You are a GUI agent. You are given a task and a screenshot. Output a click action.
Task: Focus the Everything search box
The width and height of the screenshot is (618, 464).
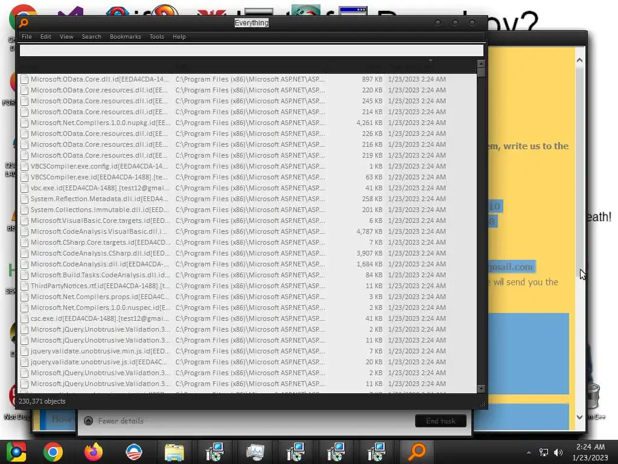tap(252, 51)
